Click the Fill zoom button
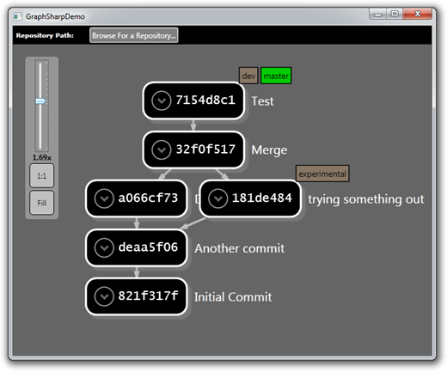447x372 pixels. tap(42, 203)
